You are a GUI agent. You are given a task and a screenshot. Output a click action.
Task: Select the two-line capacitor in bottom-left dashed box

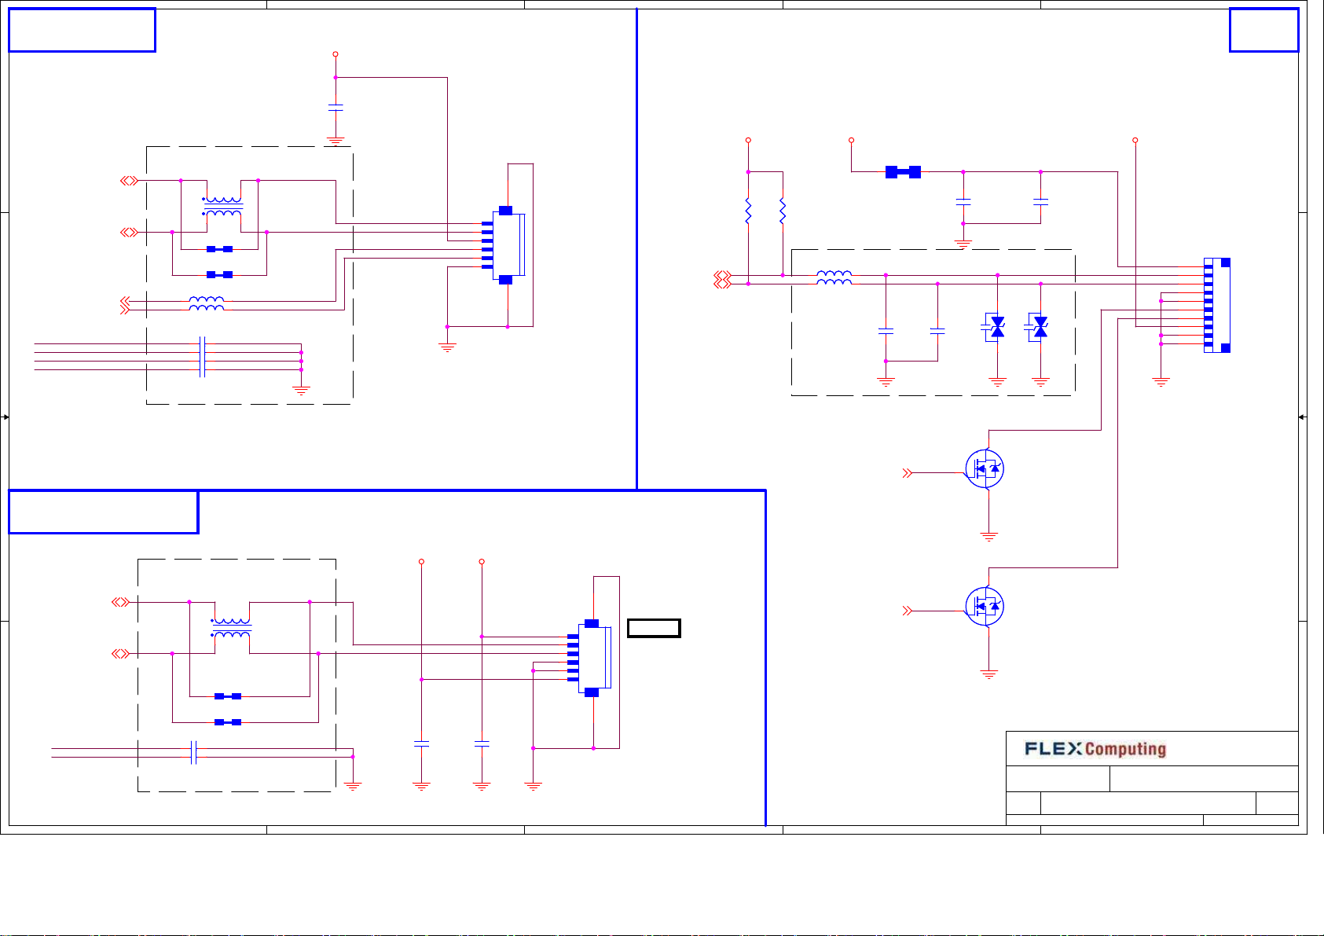point(193,752)
